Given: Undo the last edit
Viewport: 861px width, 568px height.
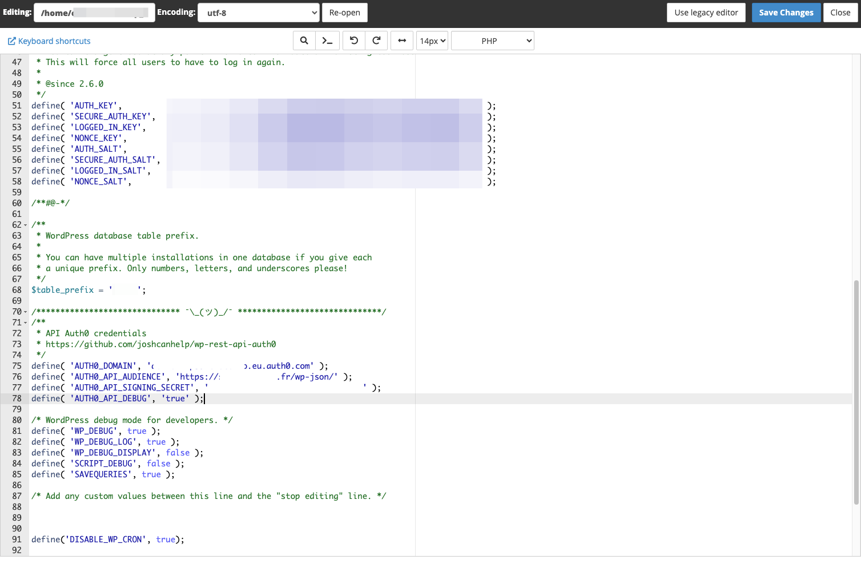Looking at the screenshot, I should (354, 41).
